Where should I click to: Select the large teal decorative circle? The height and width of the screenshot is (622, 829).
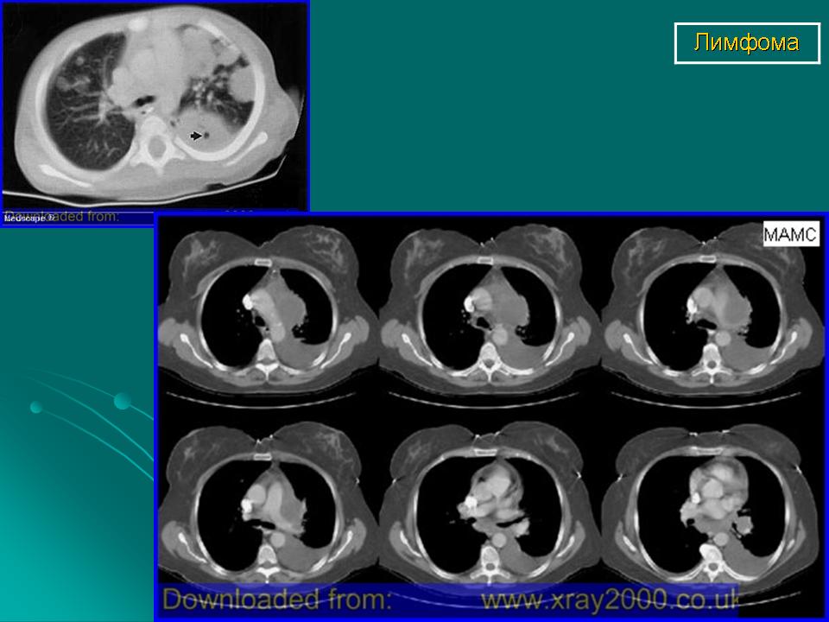tap(122, 400)
